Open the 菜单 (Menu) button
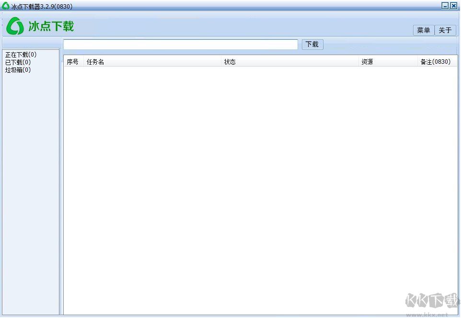Screen dimensions: 461x318 (423, 30)
